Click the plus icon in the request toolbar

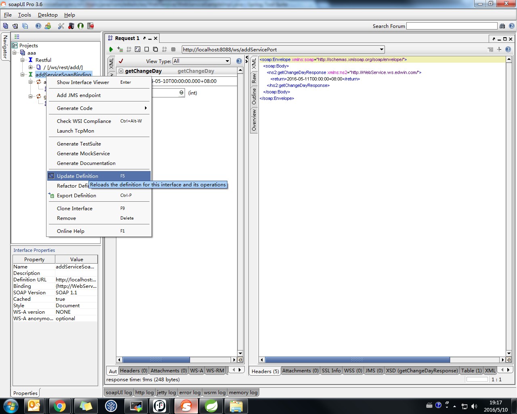click(x=499, y=49)
